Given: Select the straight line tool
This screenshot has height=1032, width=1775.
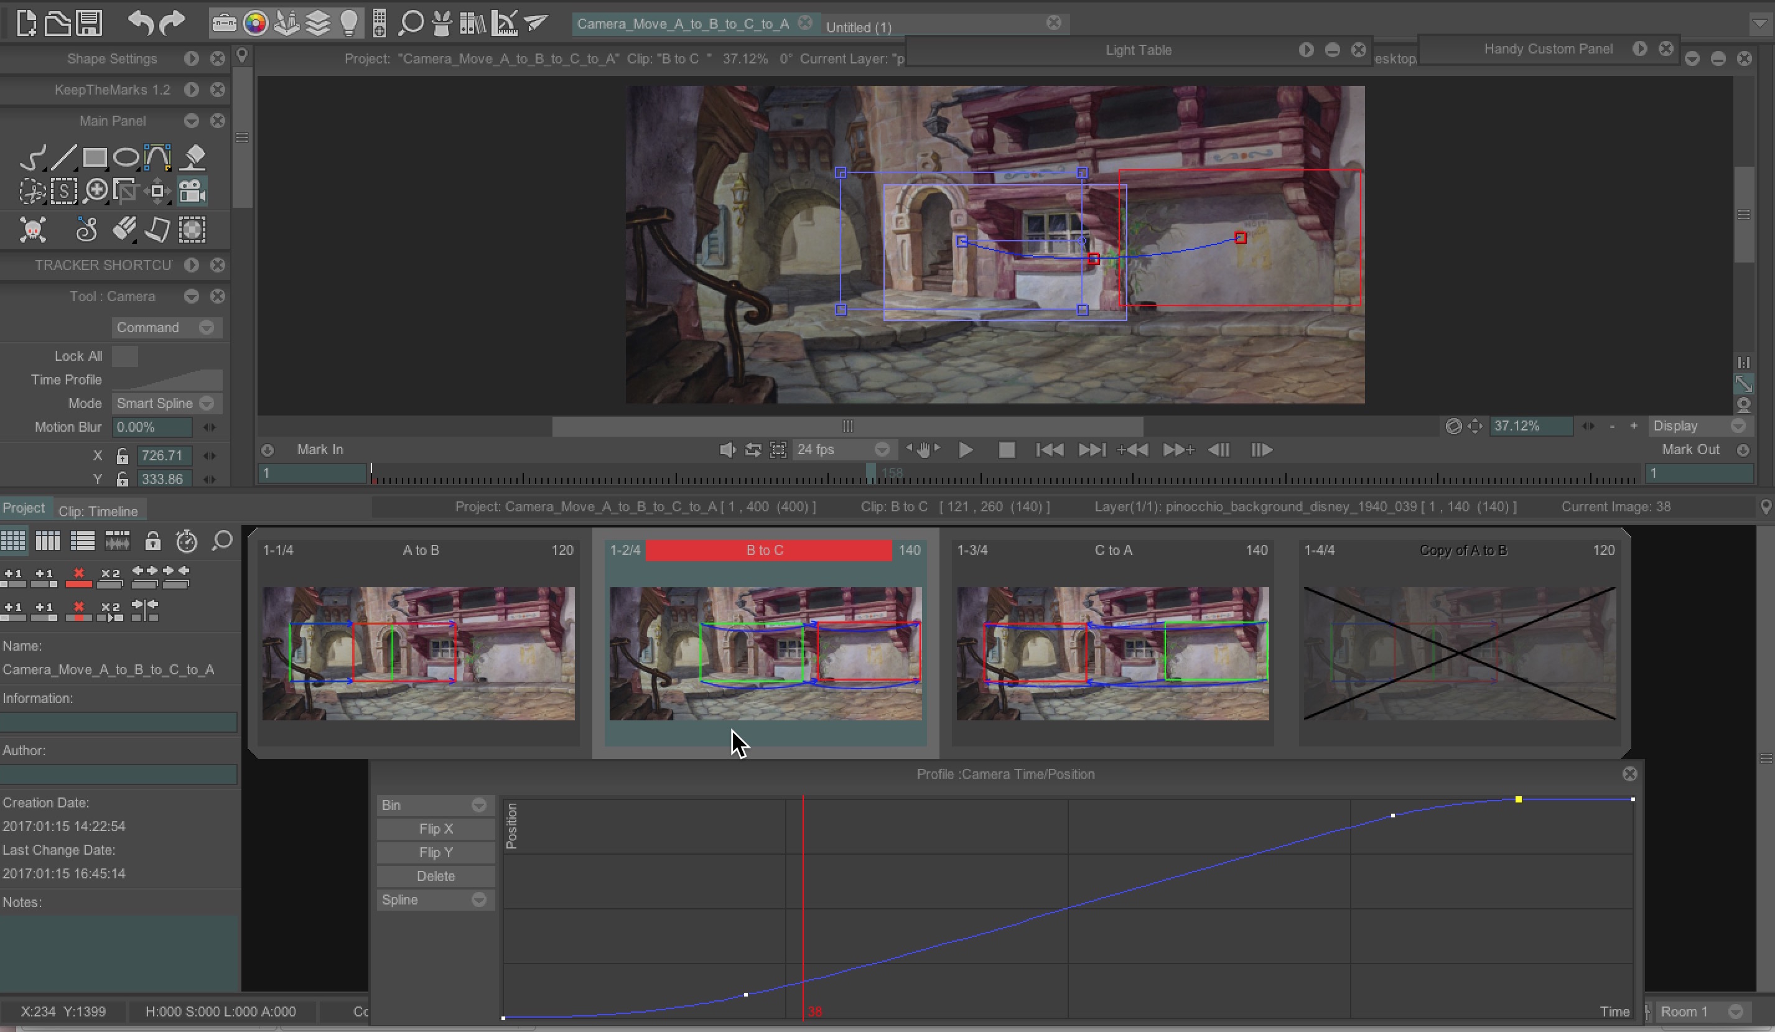Looking at the screenshot, I should (x=63, y=157).
